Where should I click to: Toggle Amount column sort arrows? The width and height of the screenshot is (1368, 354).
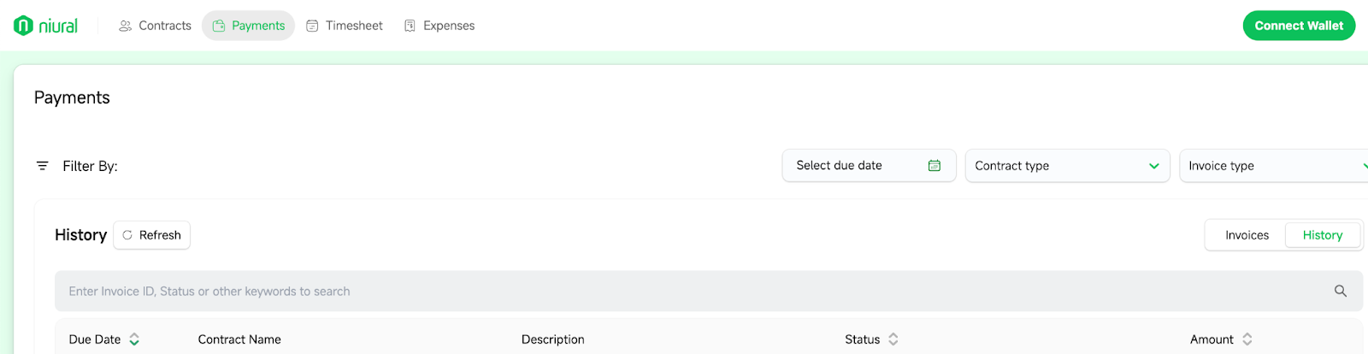click(1247, 339)
